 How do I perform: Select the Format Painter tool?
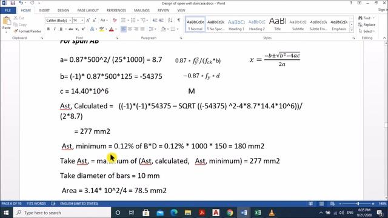coord(27,31)
